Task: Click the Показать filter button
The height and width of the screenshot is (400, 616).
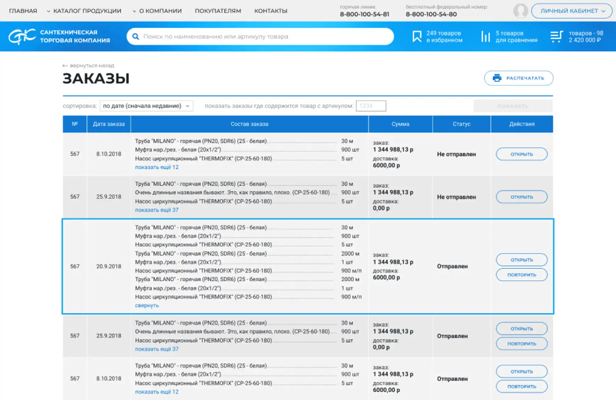Action: pos(513,106)
